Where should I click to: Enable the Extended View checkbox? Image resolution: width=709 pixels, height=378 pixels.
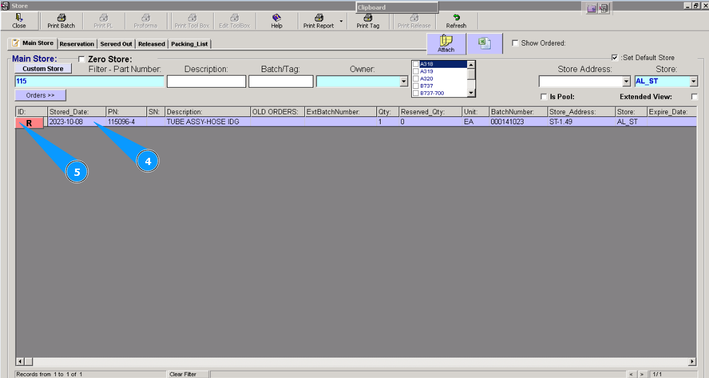pos(695,97)
